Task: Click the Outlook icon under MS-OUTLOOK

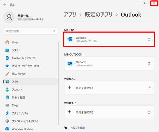Action: coord(70,64)
